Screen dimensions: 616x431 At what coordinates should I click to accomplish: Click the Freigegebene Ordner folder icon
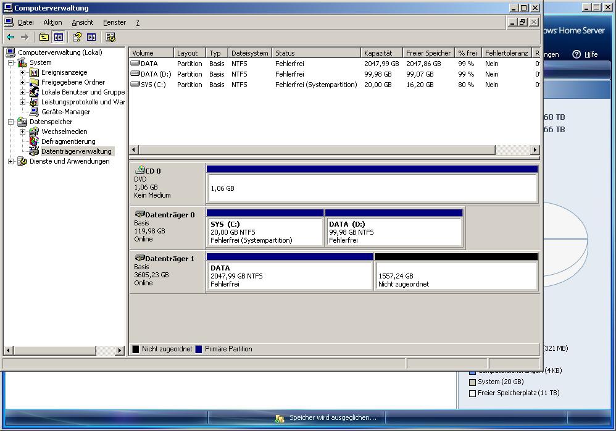34,82
